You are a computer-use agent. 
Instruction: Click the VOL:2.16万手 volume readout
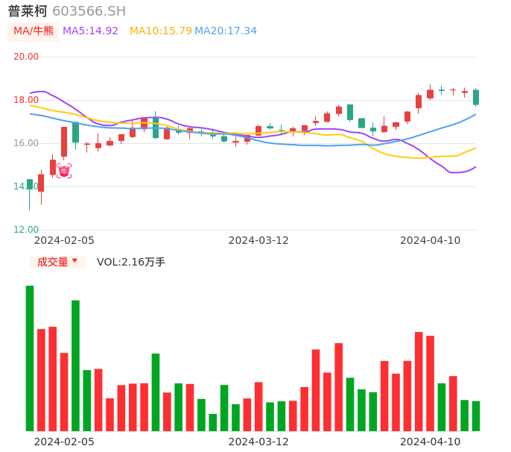tap(131, 262)
